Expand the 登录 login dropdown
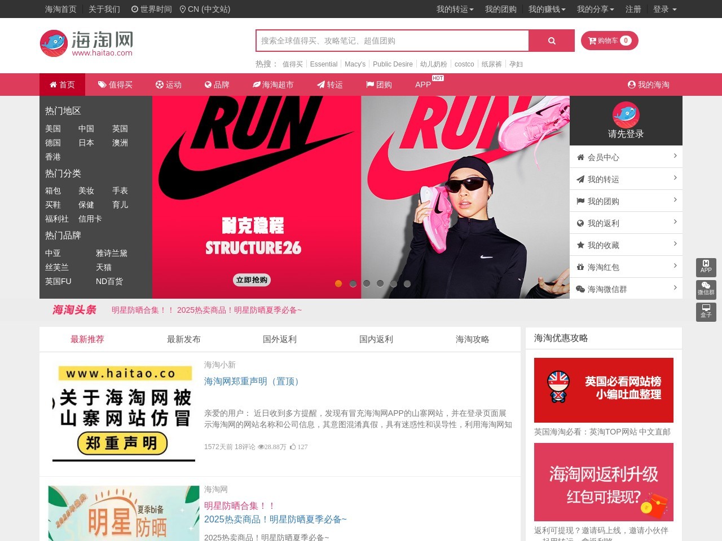 [664, 9]
